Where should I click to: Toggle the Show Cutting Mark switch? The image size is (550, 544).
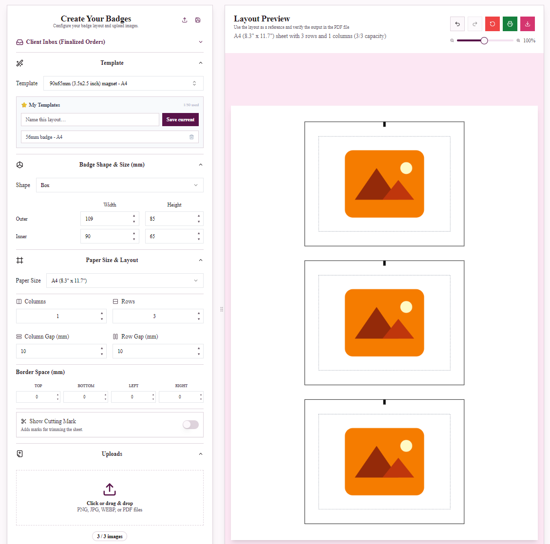(190, 424)
